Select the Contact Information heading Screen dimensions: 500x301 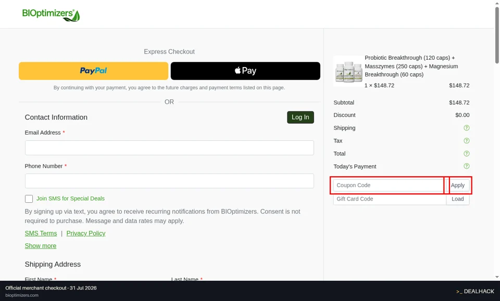[x=56, y=117]
